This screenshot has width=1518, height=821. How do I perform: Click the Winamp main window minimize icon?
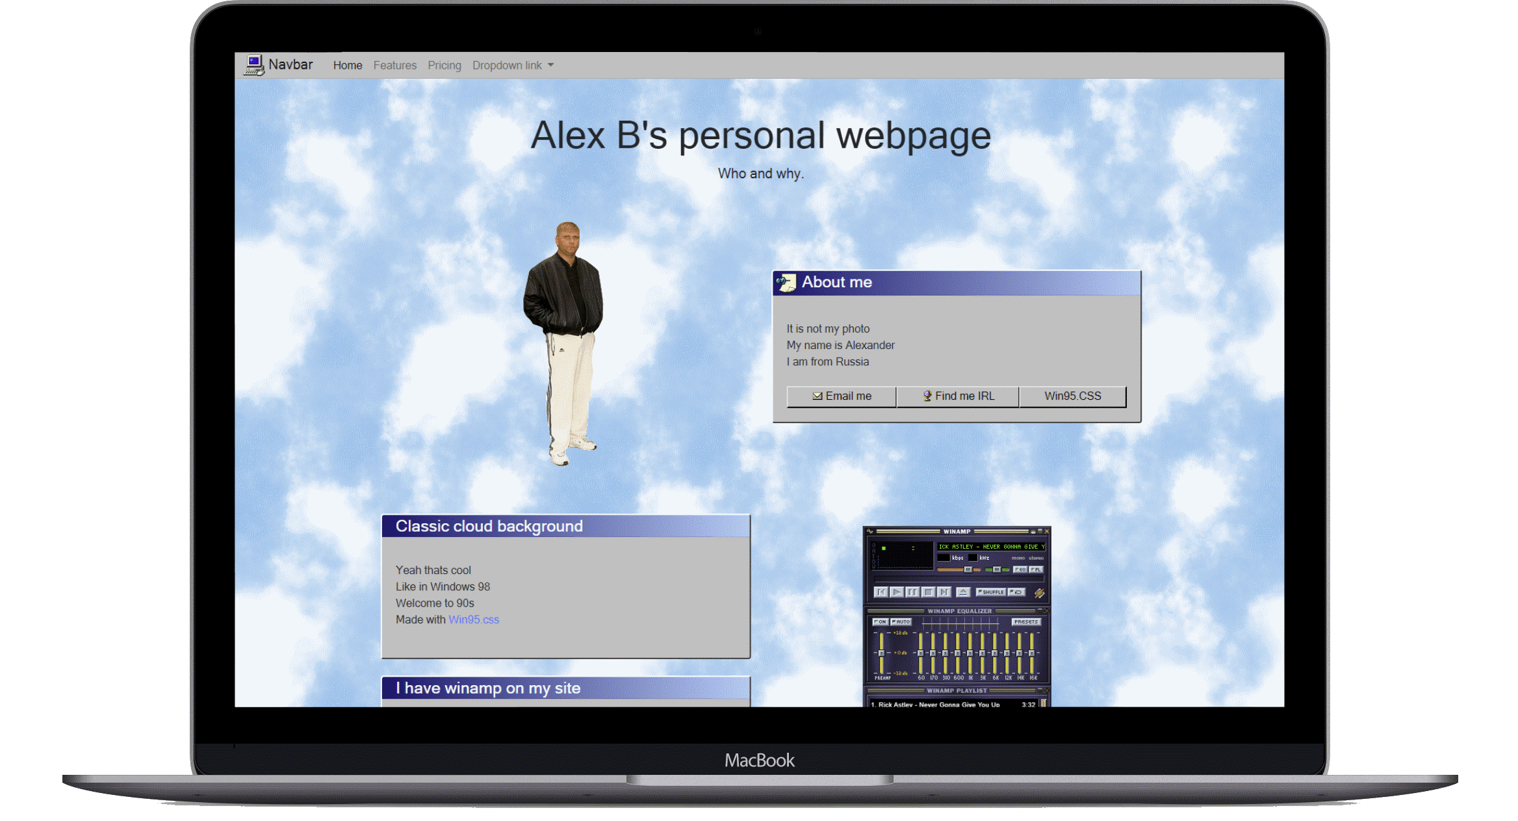[1033, 531]
